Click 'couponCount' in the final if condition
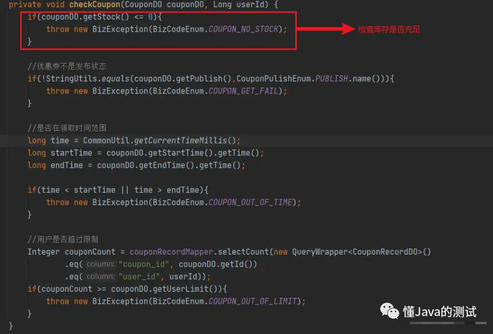 [x=67, y=289]
